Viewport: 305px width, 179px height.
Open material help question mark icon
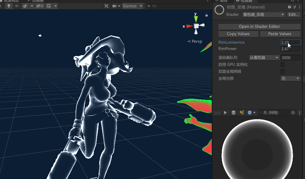point(290,7)
